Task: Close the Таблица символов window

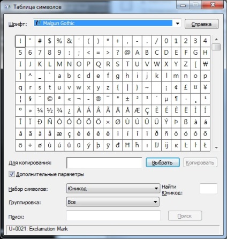Action: click(x=213, y=5)
